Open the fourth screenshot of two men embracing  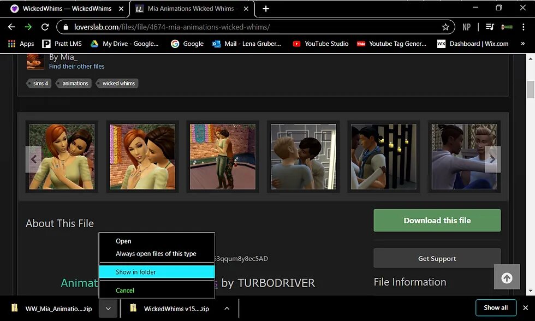tap(304, 157)
